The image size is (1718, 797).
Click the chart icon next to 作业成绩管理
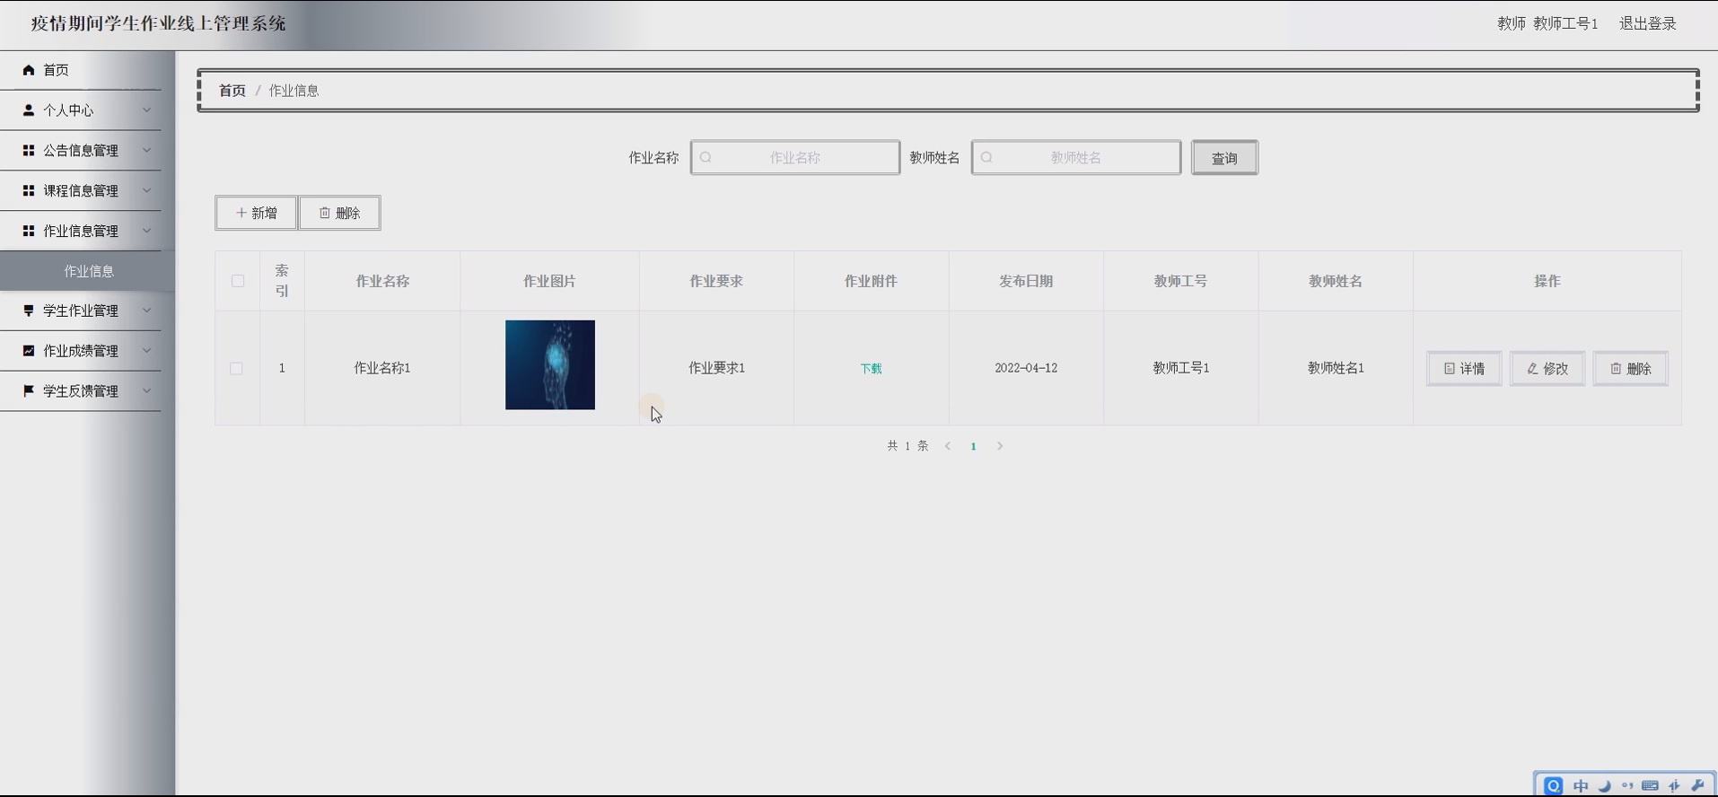click(x=29, y=351)
